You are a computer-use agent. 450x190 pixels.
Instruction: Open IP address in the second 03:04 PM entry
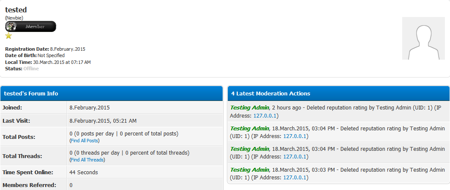click(296, 157)
